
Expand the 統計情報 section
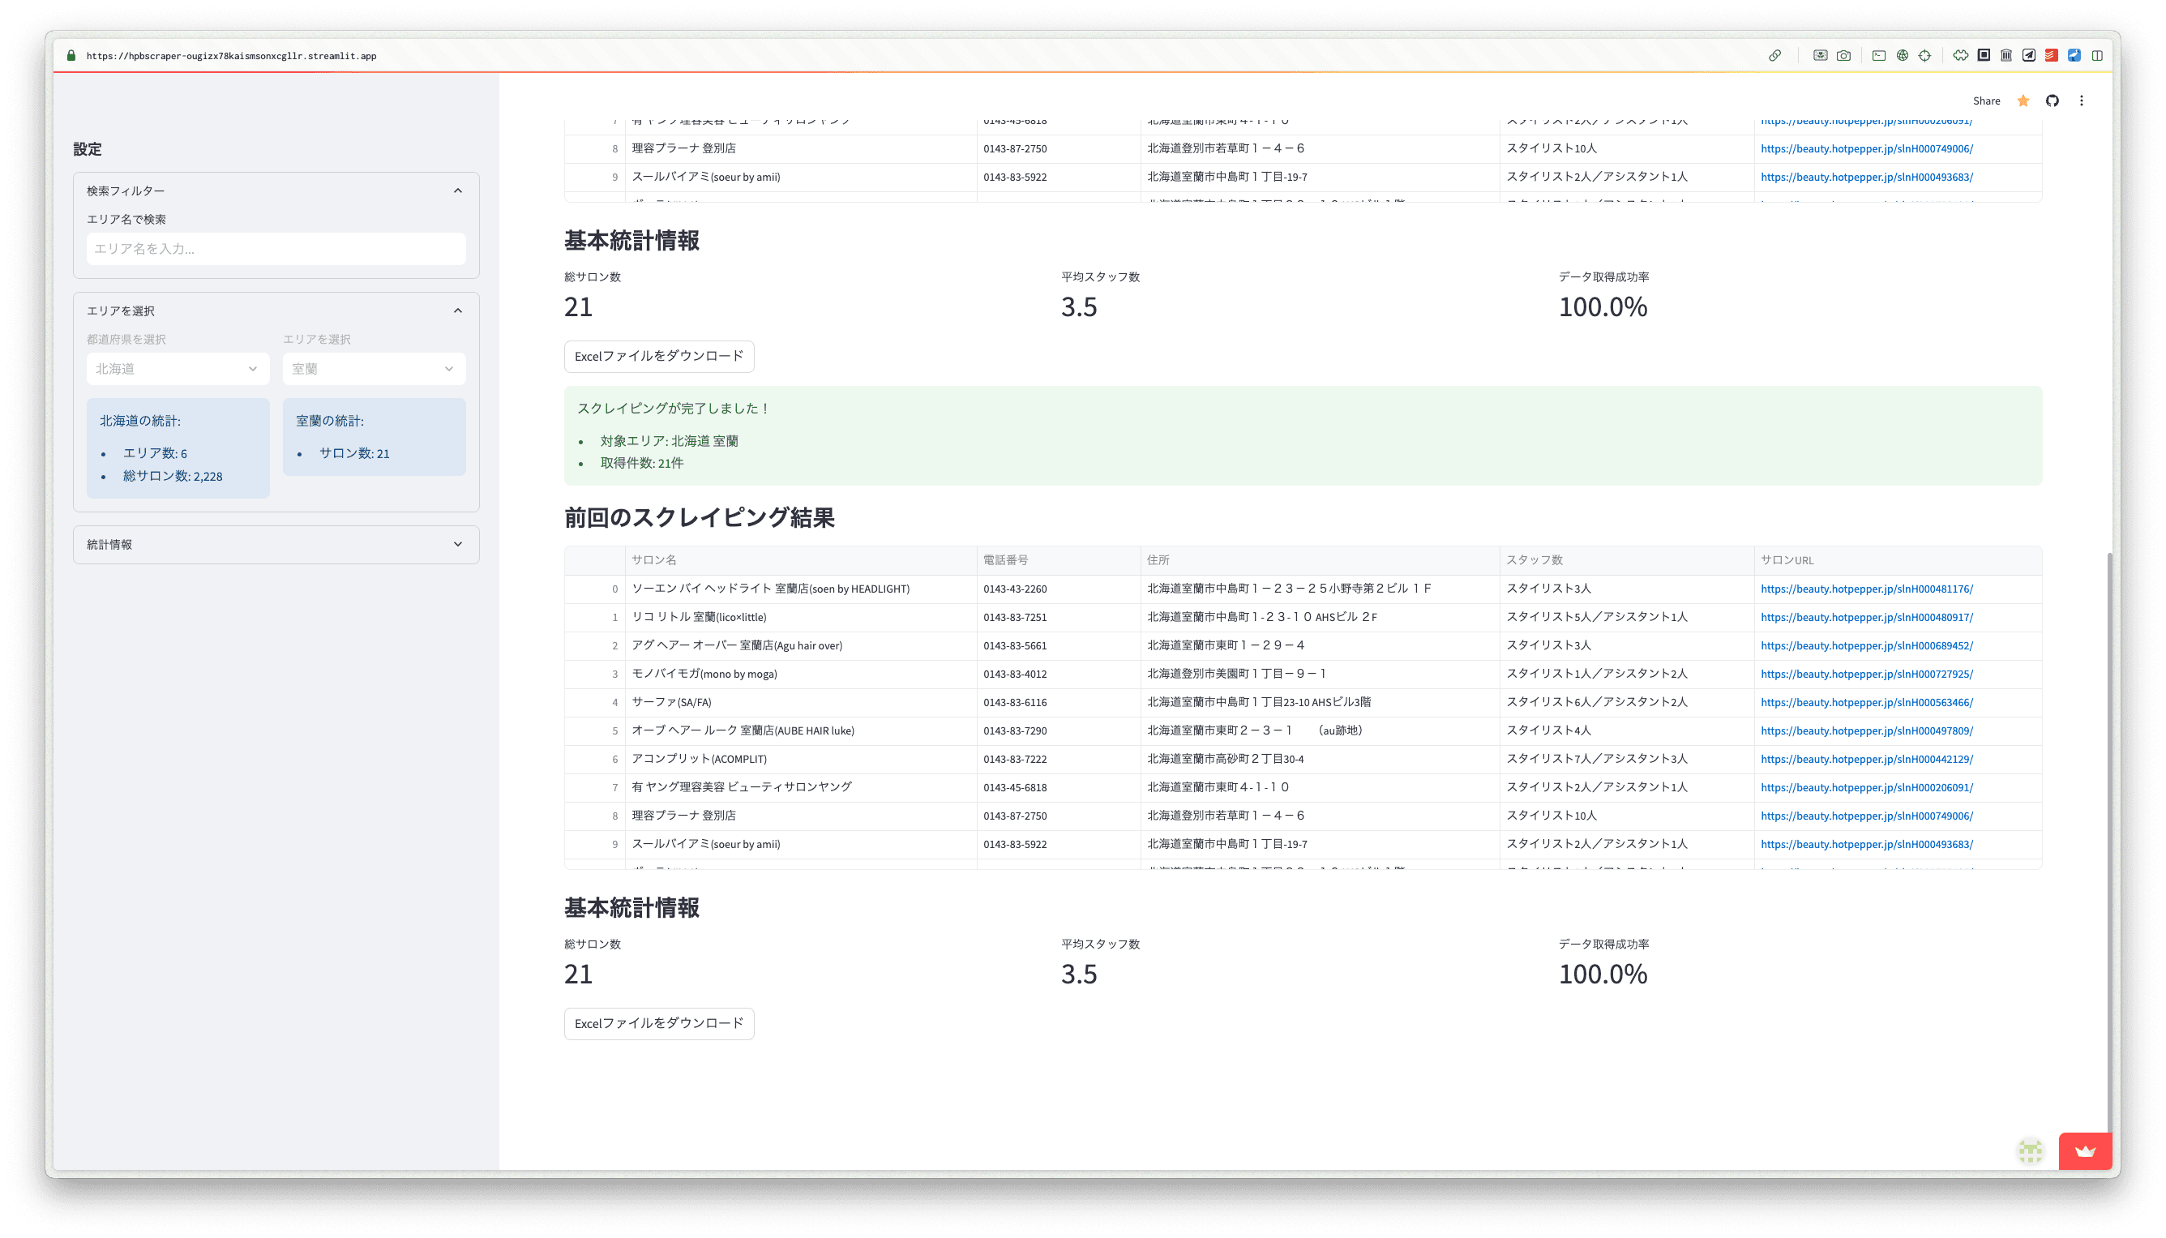pyautogui.click(x=276, y=544)
